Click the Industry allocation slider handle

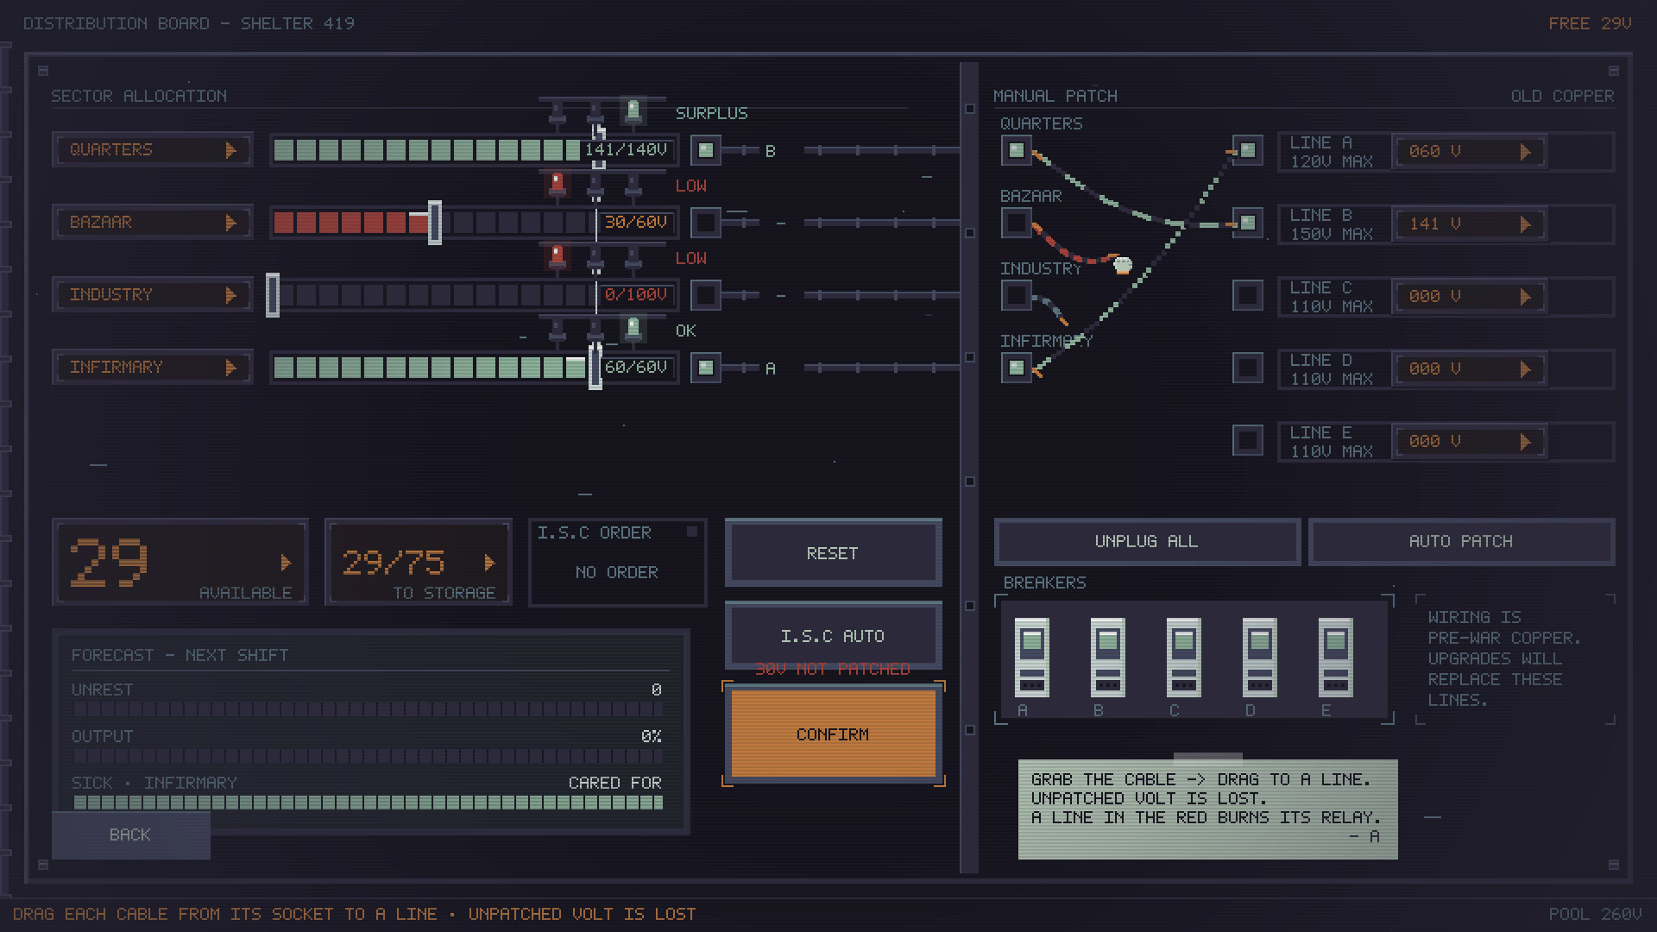coord(273,295)
